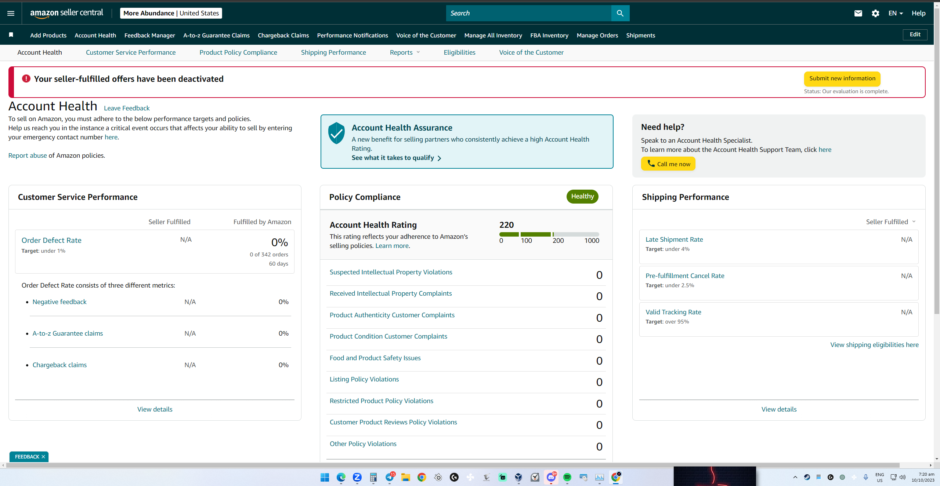Open Calculator from taskbar
Viewport: 940px width, 486px height.
point(373,477)
